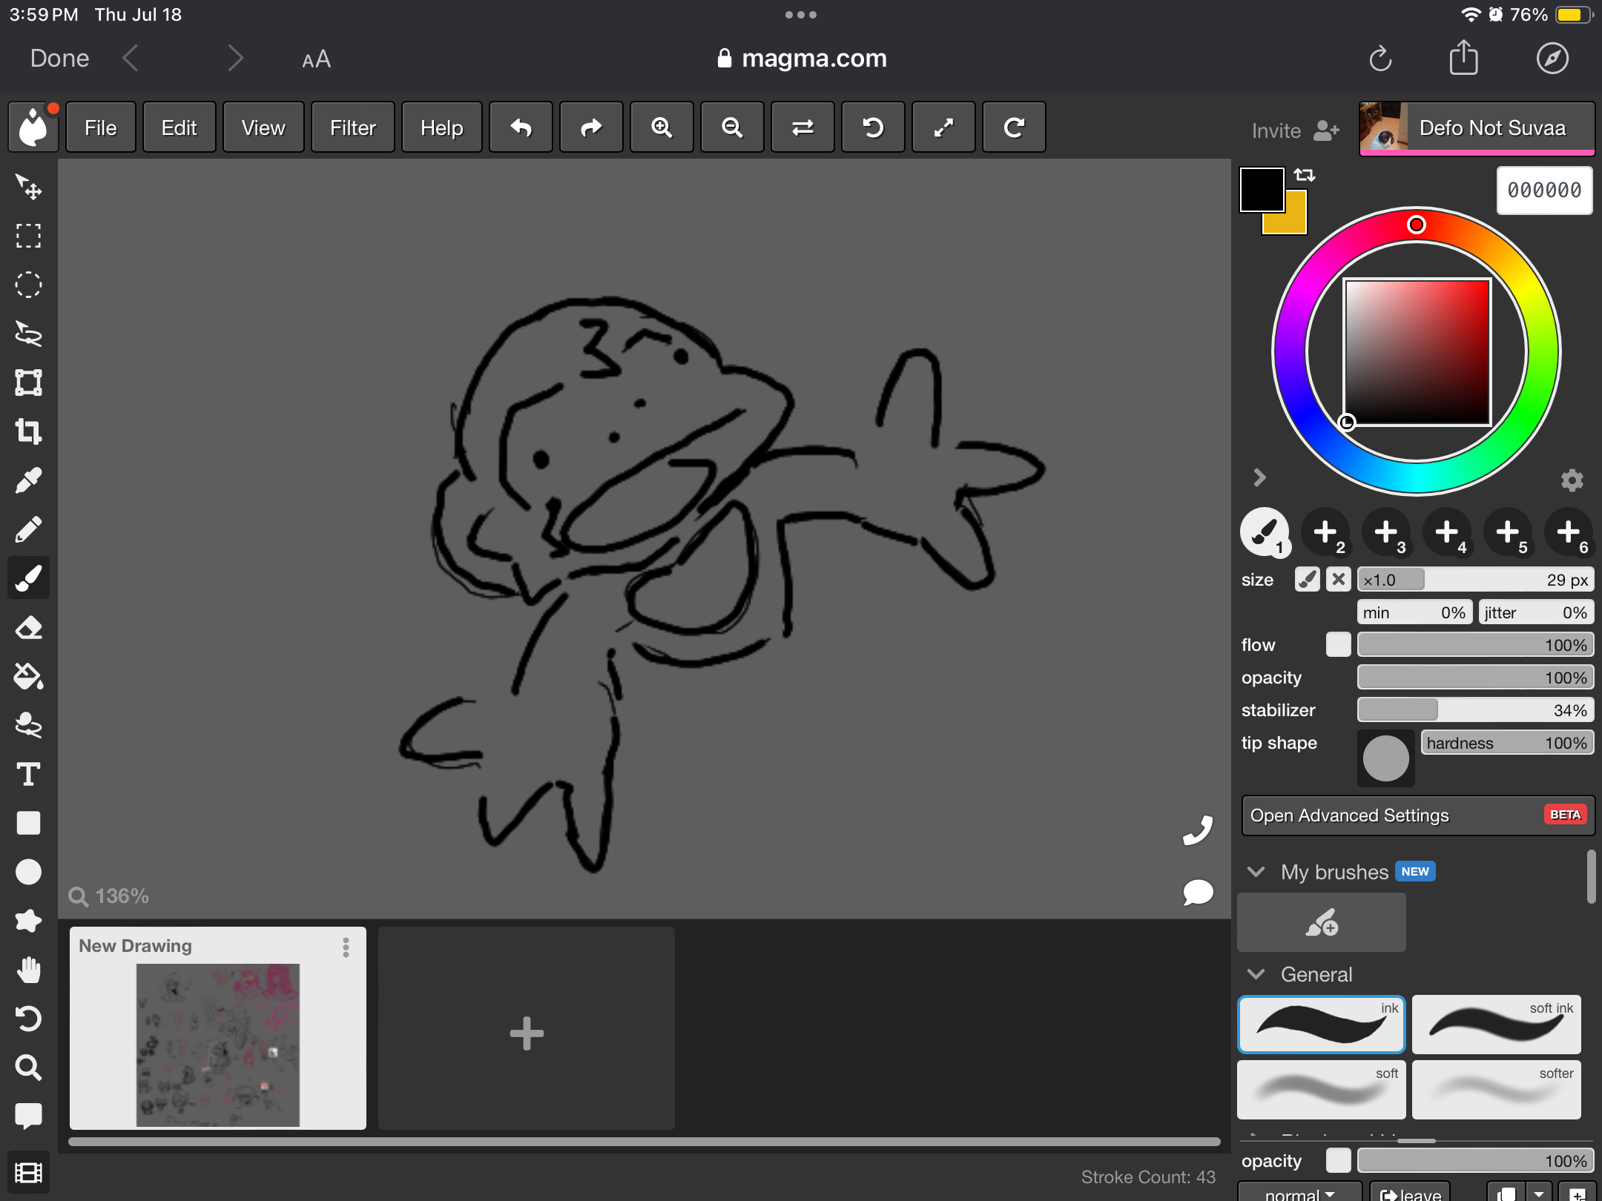
Task: Open the Help menu
Action: tap(442, 128)
